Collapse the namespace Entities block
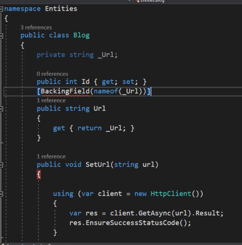Viewport: 242px width, 245px height. [x=1, y=9]
